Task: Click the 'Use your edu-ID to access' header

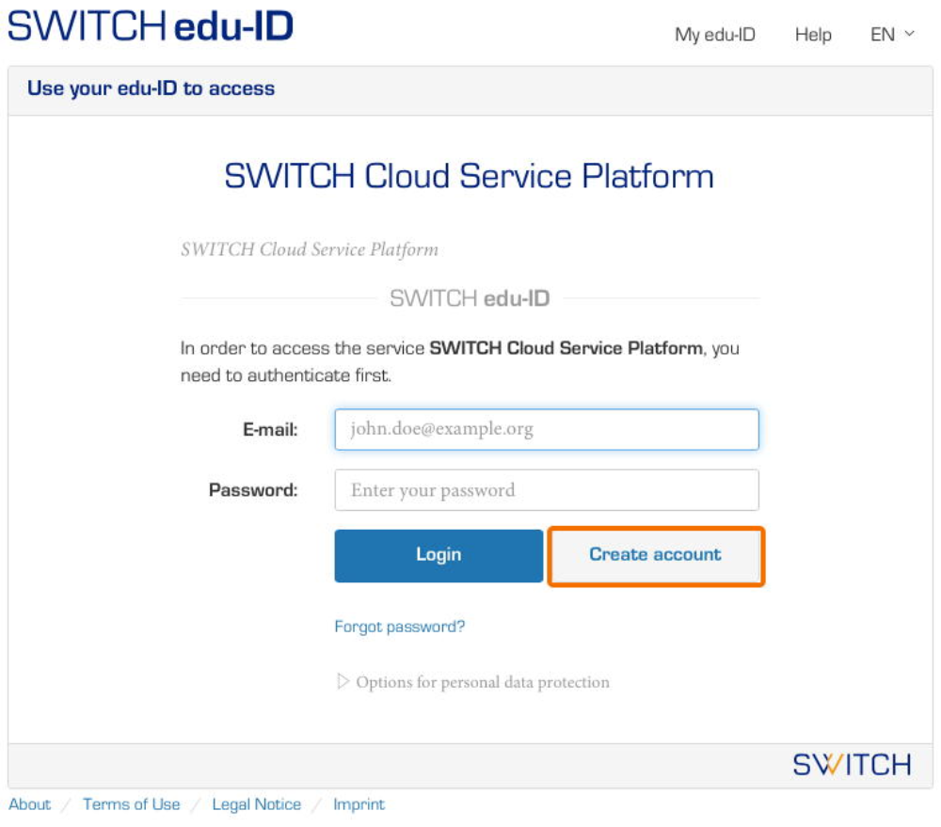Action: click(x=152, y=88)
